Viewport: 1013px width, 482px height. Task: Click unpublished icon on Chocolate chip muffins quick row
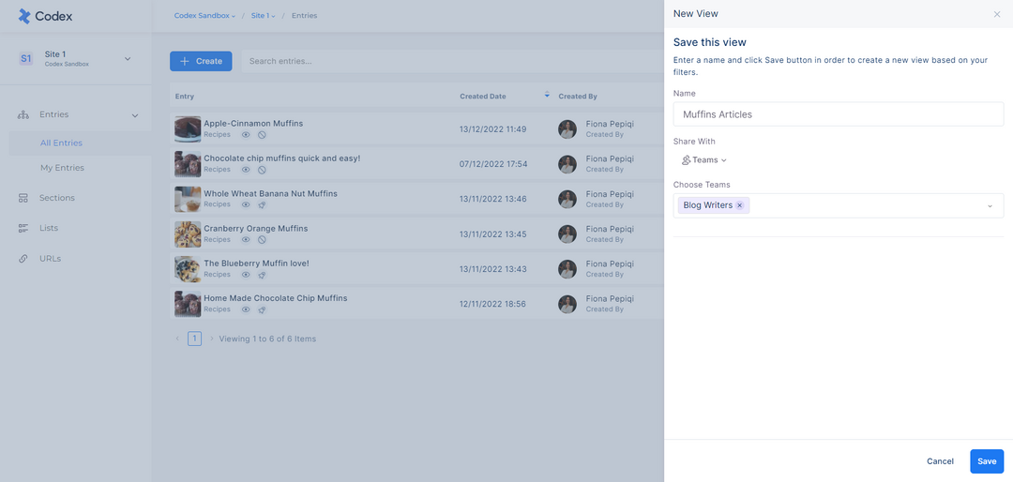click(262, 170)
